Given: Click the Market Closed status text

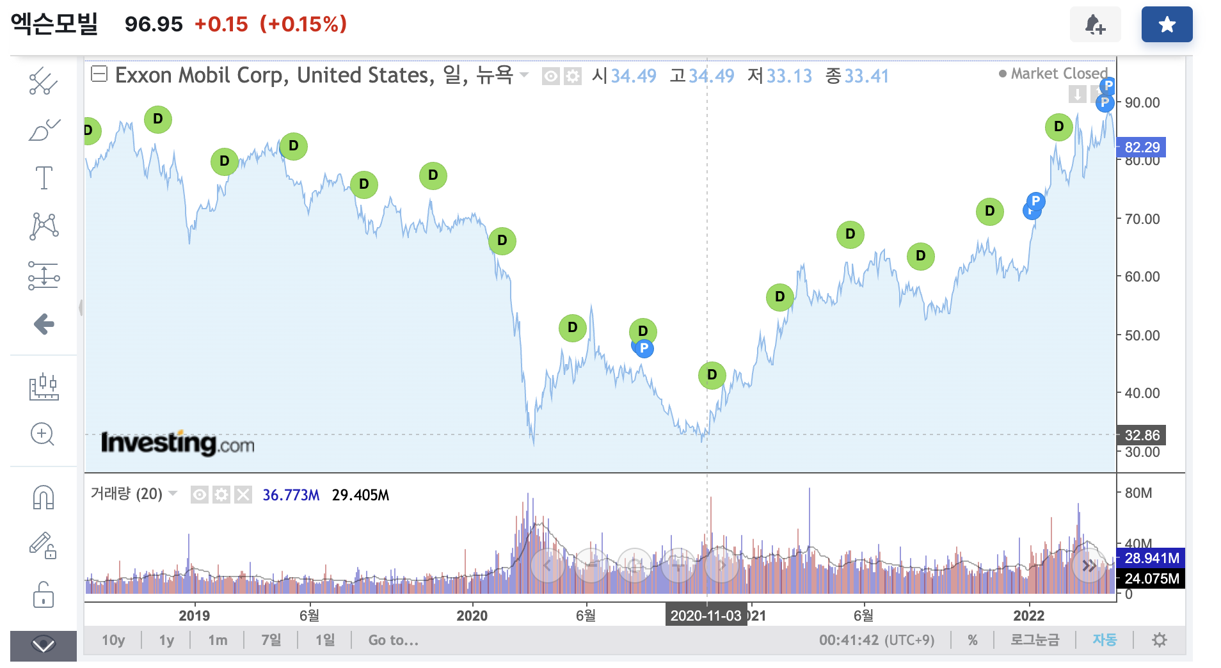Looking at the screenshot, I should coord(1058,74).
